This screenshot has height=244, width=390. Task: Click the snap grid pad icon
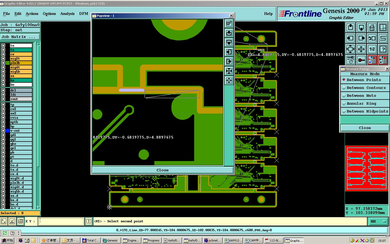pyautogui.click(x=361, y=60)
